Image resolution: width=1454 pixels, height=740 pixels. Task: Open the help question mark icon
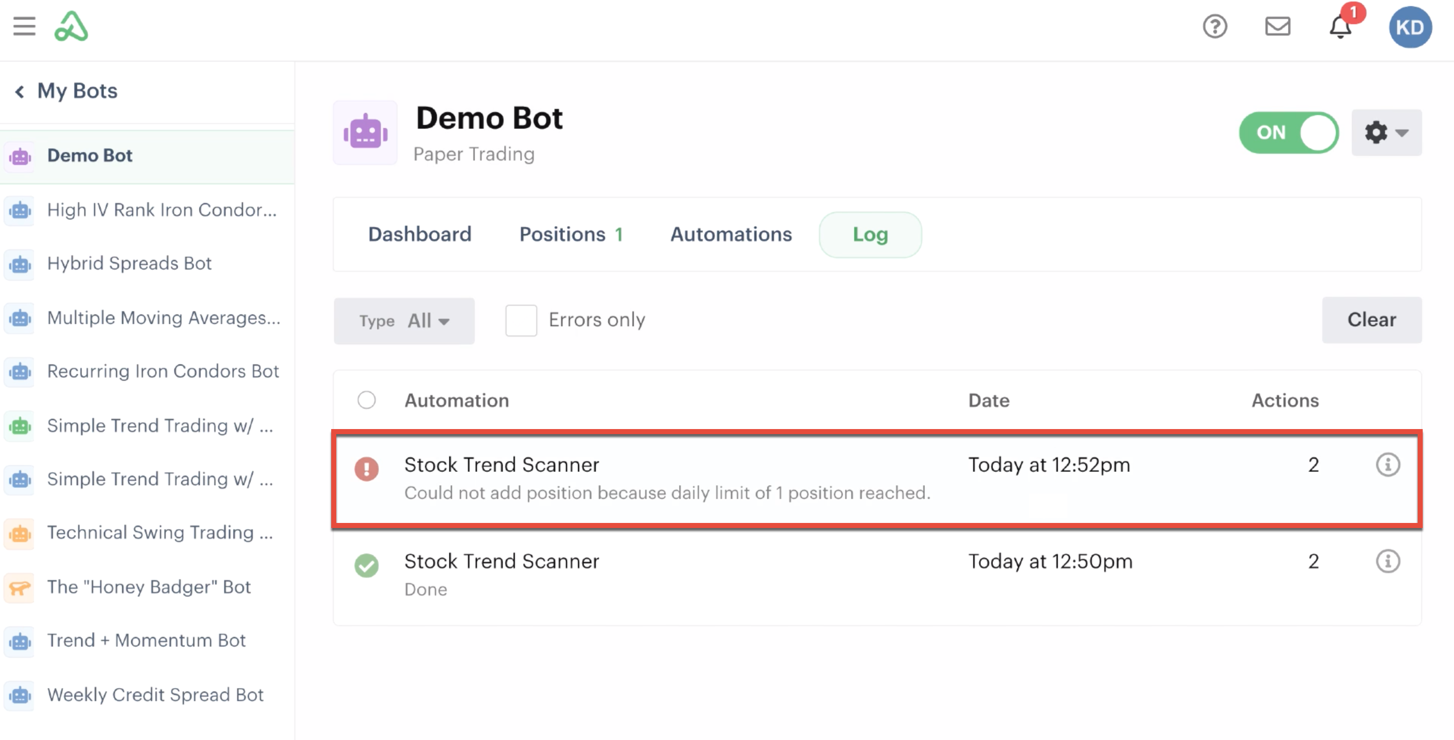[1215, 27]
